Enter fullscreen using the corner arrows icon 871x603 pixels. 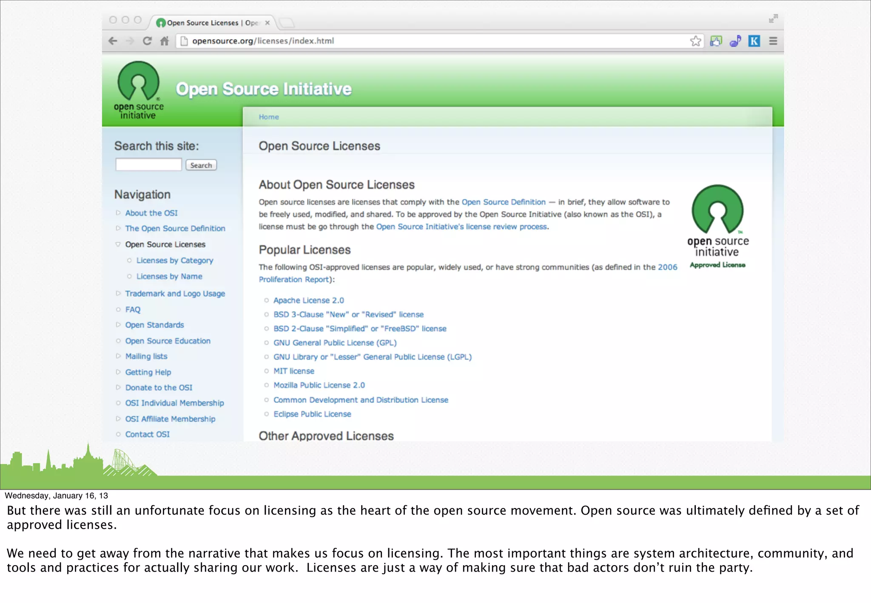(773, 19)
